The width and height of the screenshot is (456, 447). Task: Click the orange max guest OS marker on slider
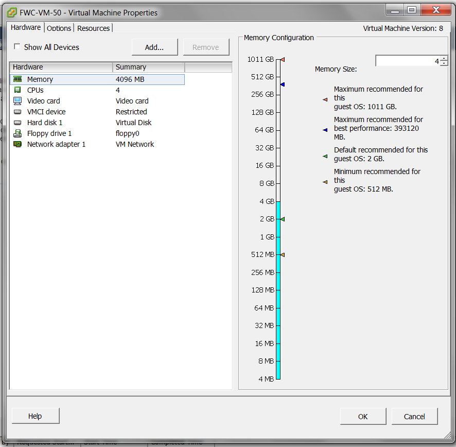pos(283,60)
